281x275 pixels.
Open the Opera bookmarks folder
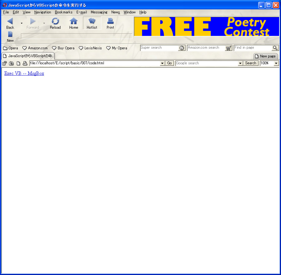(11, 48)
